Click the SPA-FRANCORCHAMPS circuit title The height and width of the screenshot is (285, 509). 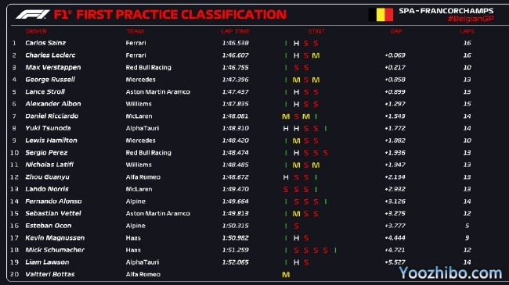(x=446, y=11)
